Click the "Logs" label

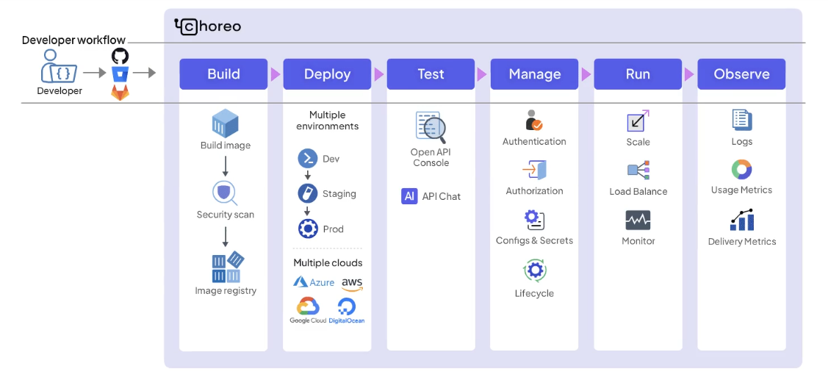coord(742,142)
